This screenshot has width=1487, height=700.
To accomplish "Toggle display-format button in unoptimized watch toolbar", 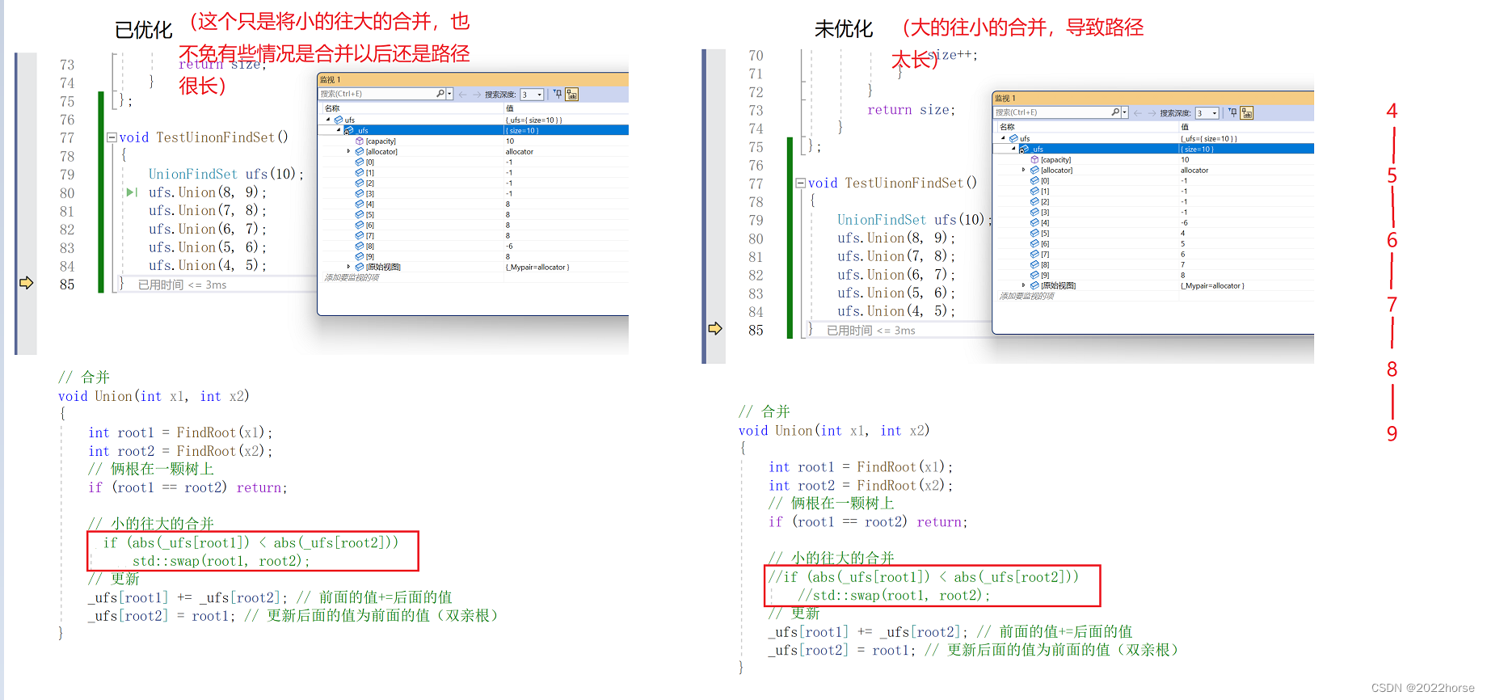I will tap(1247, 113).
